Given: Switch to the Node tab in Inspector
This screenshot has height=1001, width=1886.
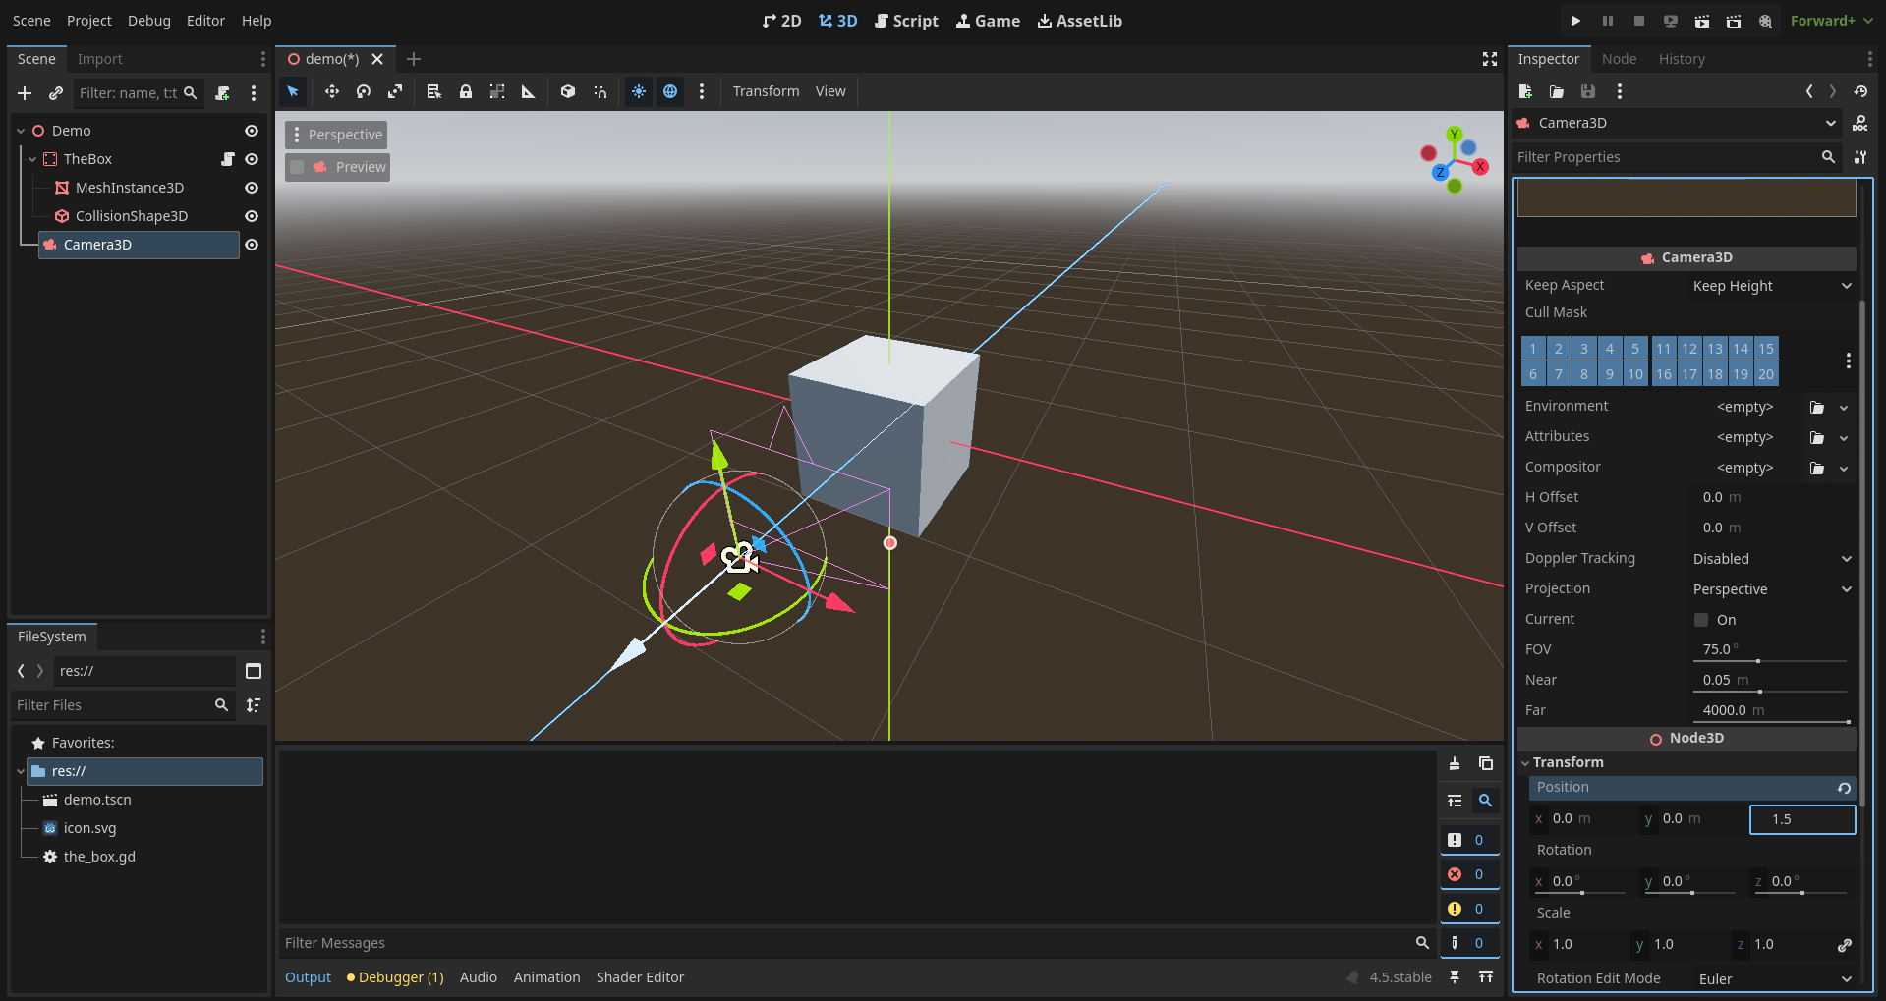Looking at the screenshot, I should [1619, 58].
